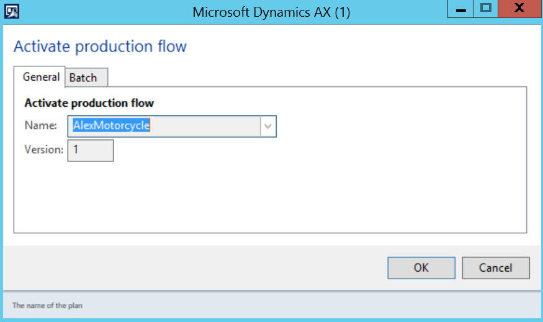
Task: Click the status bar text "The name of the plan"
Action: [x=47, y=305]
